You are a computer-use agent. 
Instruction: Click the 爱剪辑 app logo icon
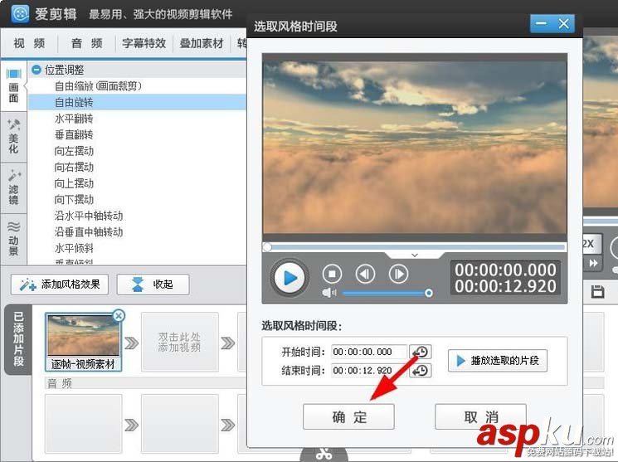point(20,14)
